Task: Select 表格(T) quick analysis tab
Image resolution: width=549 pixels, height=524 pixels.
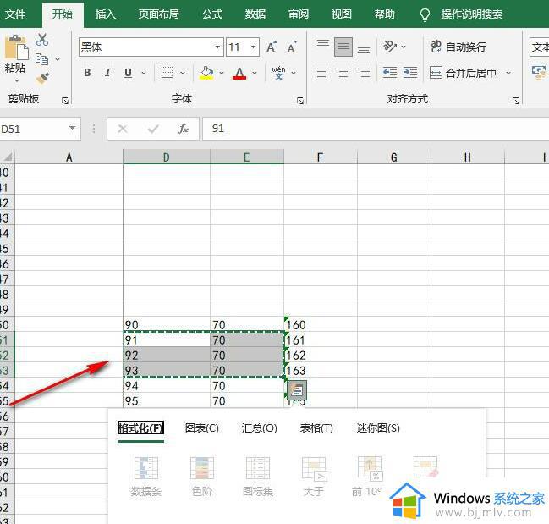Action: 316,428
